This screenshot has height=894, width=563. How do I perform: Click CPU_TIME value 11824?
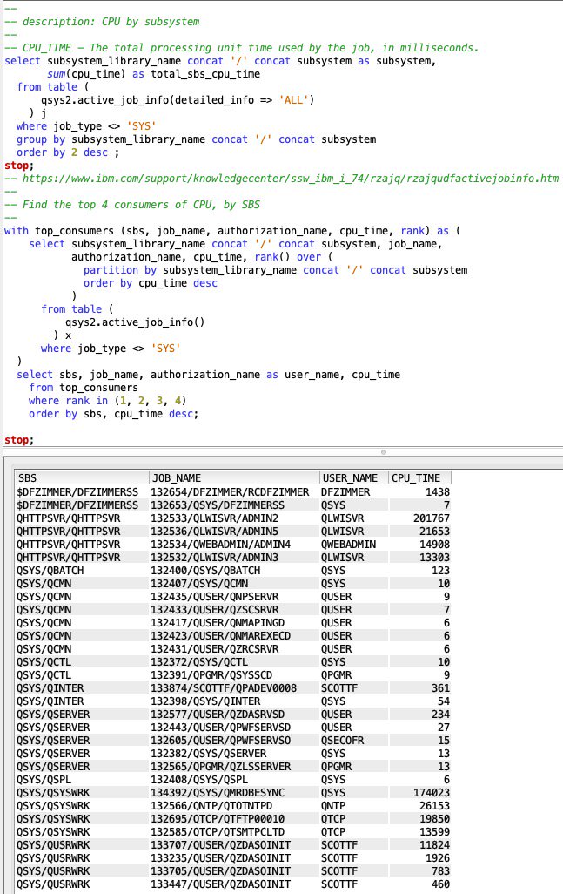(x=434, y=845)
